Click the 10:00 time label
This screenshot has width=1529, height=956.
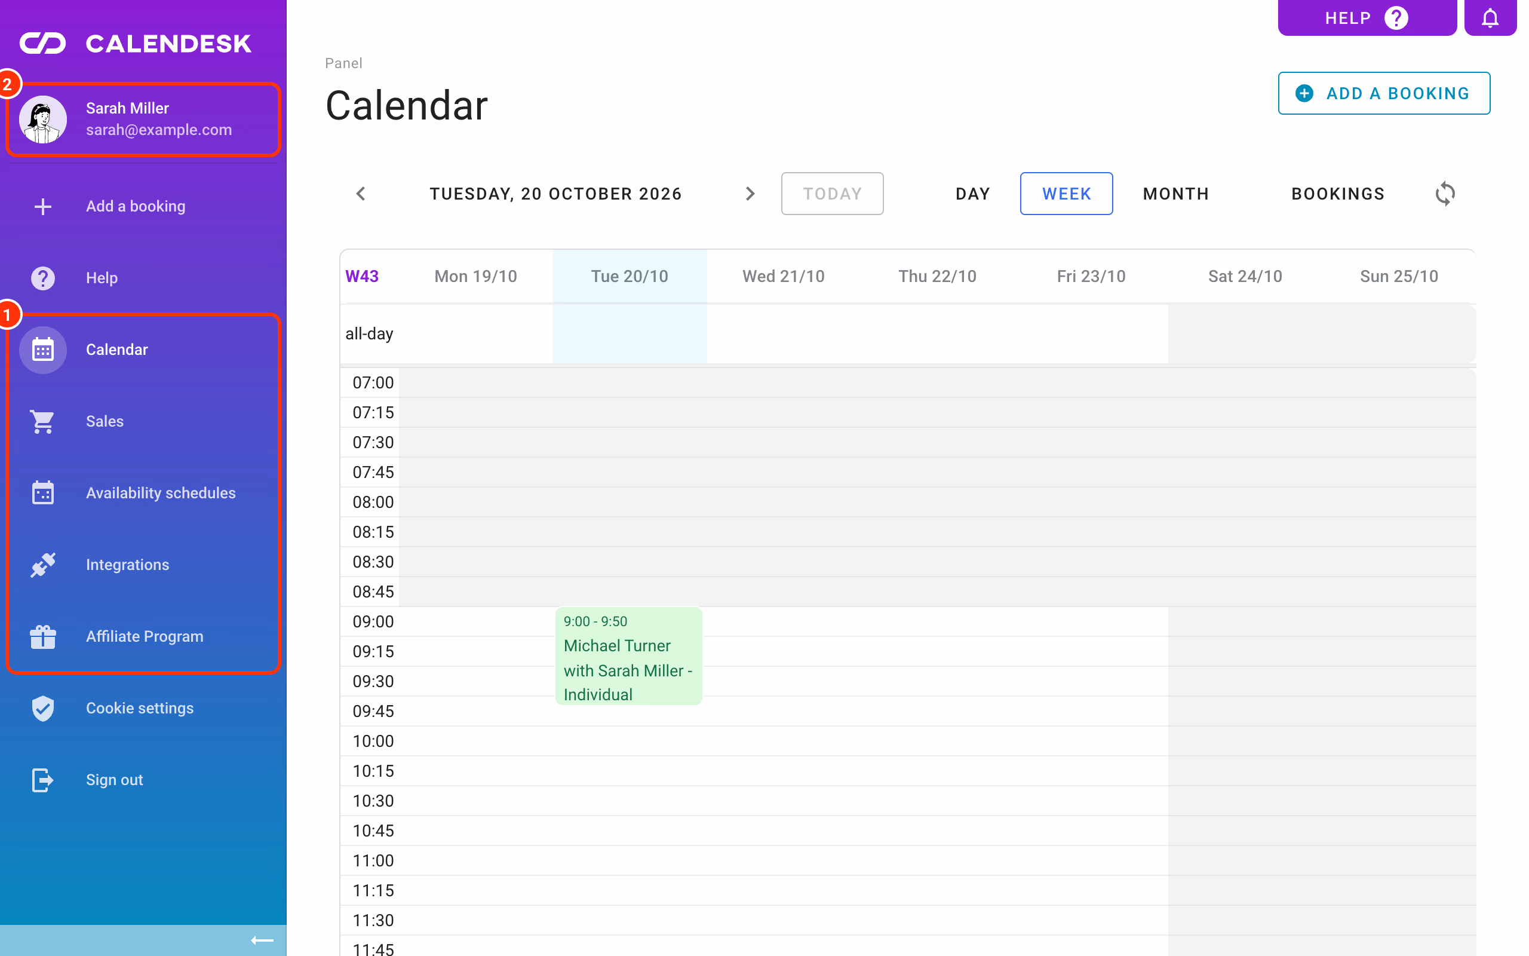[373, 741]
